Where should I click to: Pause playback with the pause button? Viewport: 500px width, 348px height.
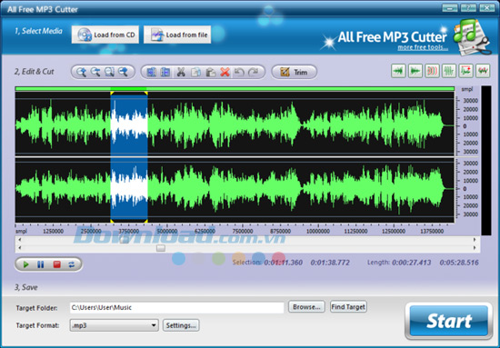coord(41,264)
